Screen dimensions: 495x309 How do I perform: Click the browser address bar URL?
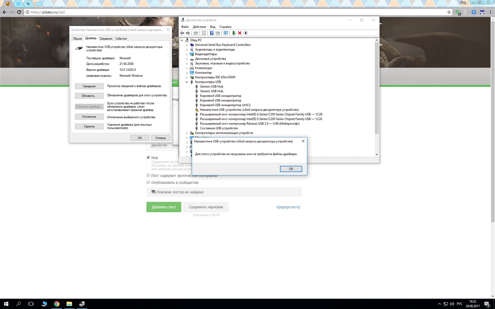(48, 12)
